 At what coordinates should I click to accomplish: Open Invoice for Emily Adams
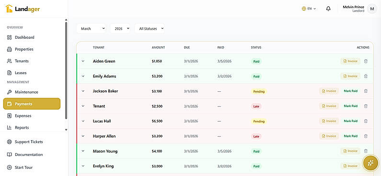tap(350, 76)
